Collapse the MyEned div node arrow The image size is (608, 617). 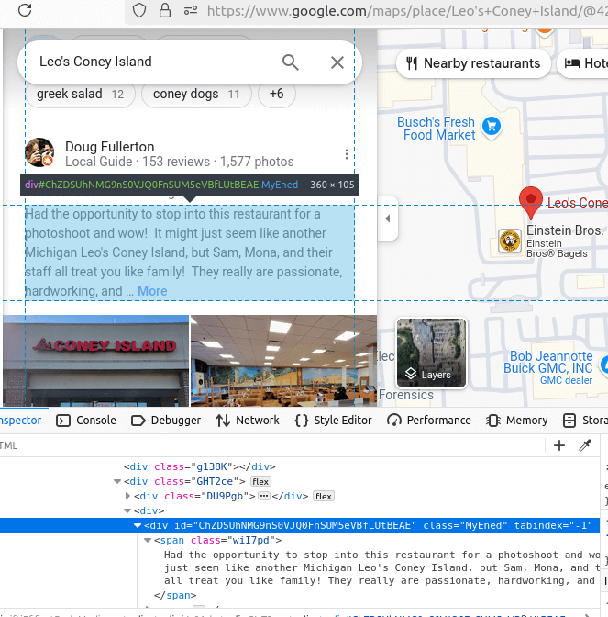click(x=138, y=525)
